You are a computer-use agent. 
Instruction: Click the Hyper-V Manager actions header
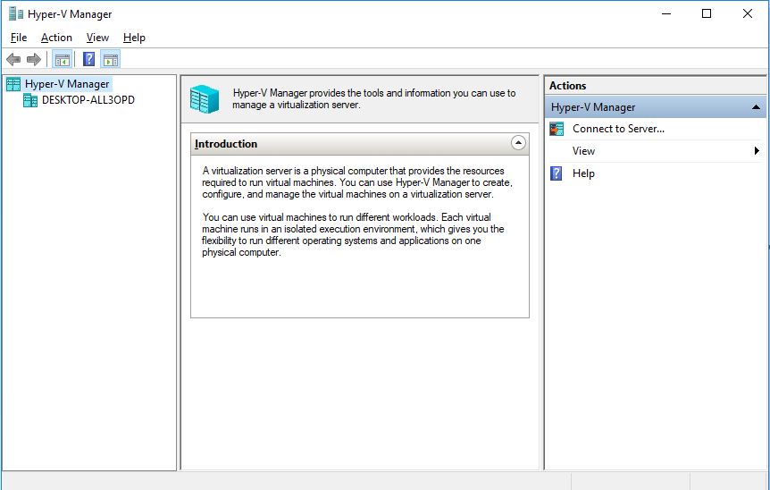(x=655, y=107)
